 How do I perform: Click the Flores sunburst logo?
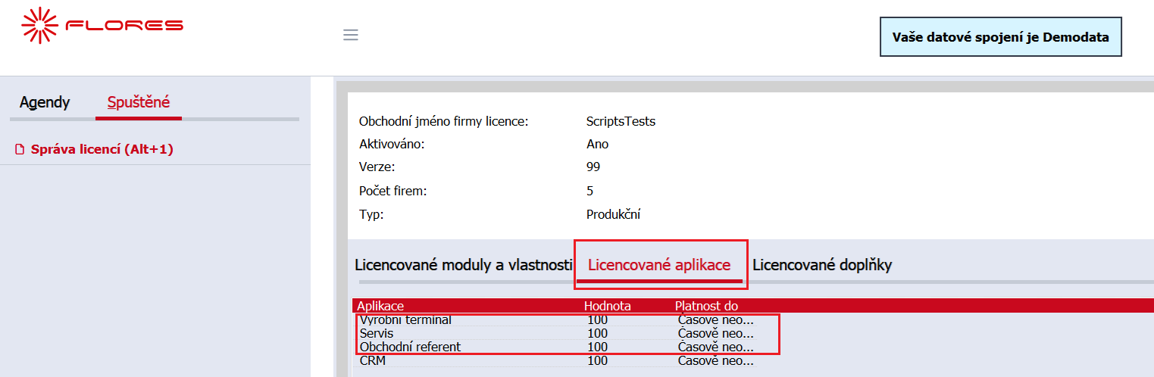[40, 25]
